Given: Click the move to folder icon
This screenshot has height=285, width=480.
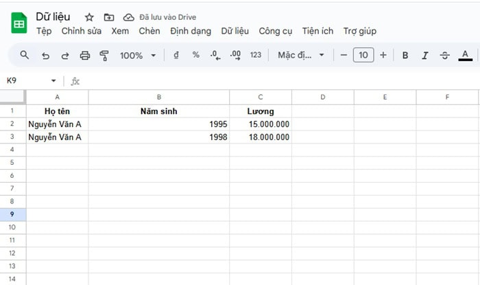Looking at the screenshot, I should (109, 16).
